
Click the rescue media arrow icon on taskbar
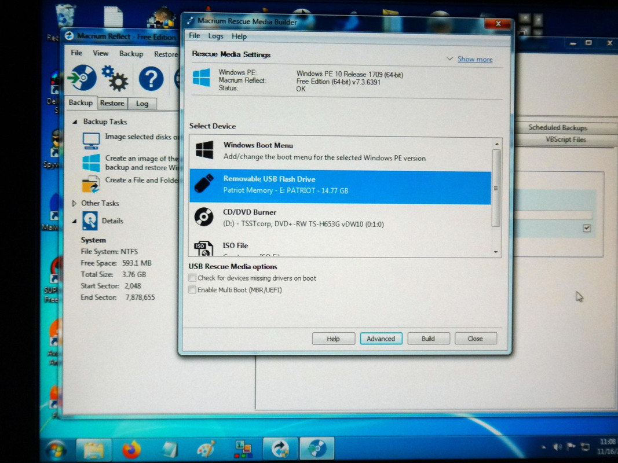281,449
